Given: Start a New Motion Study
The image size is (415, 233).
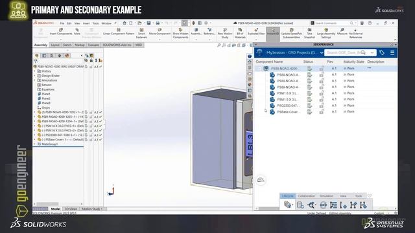Looking at the screenshot, I should 225,33.
